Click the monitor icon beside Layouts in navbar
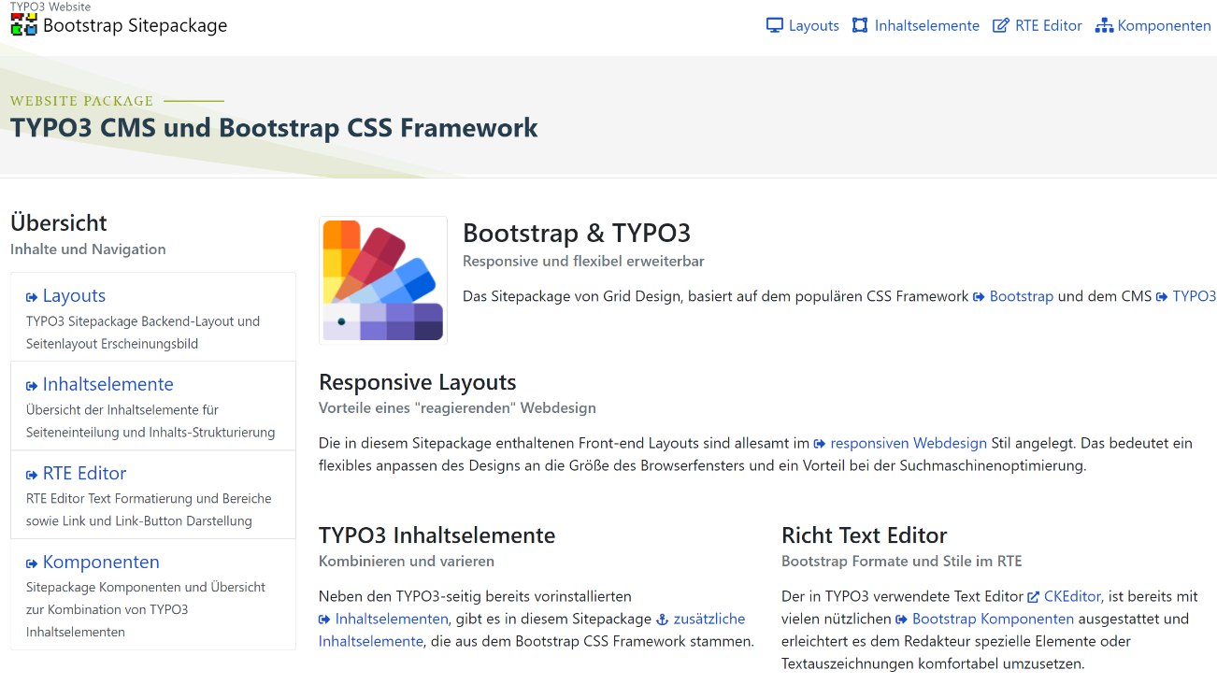The height and width of the screenshot is (684, 1217). click(x=774, y=25)
